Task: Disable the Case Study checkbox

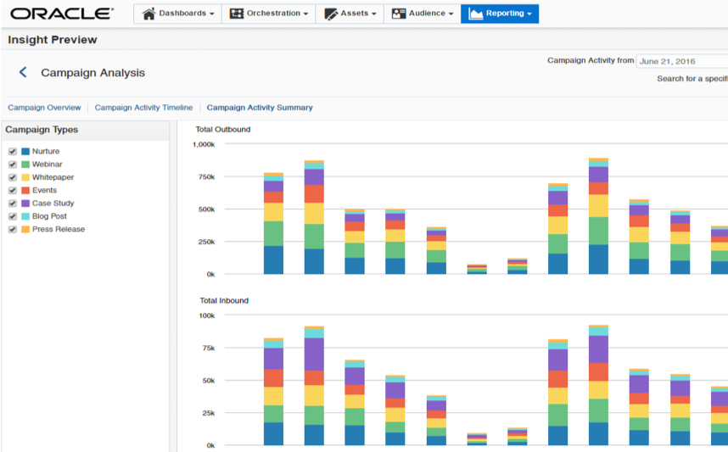Action: click(13, 204)
